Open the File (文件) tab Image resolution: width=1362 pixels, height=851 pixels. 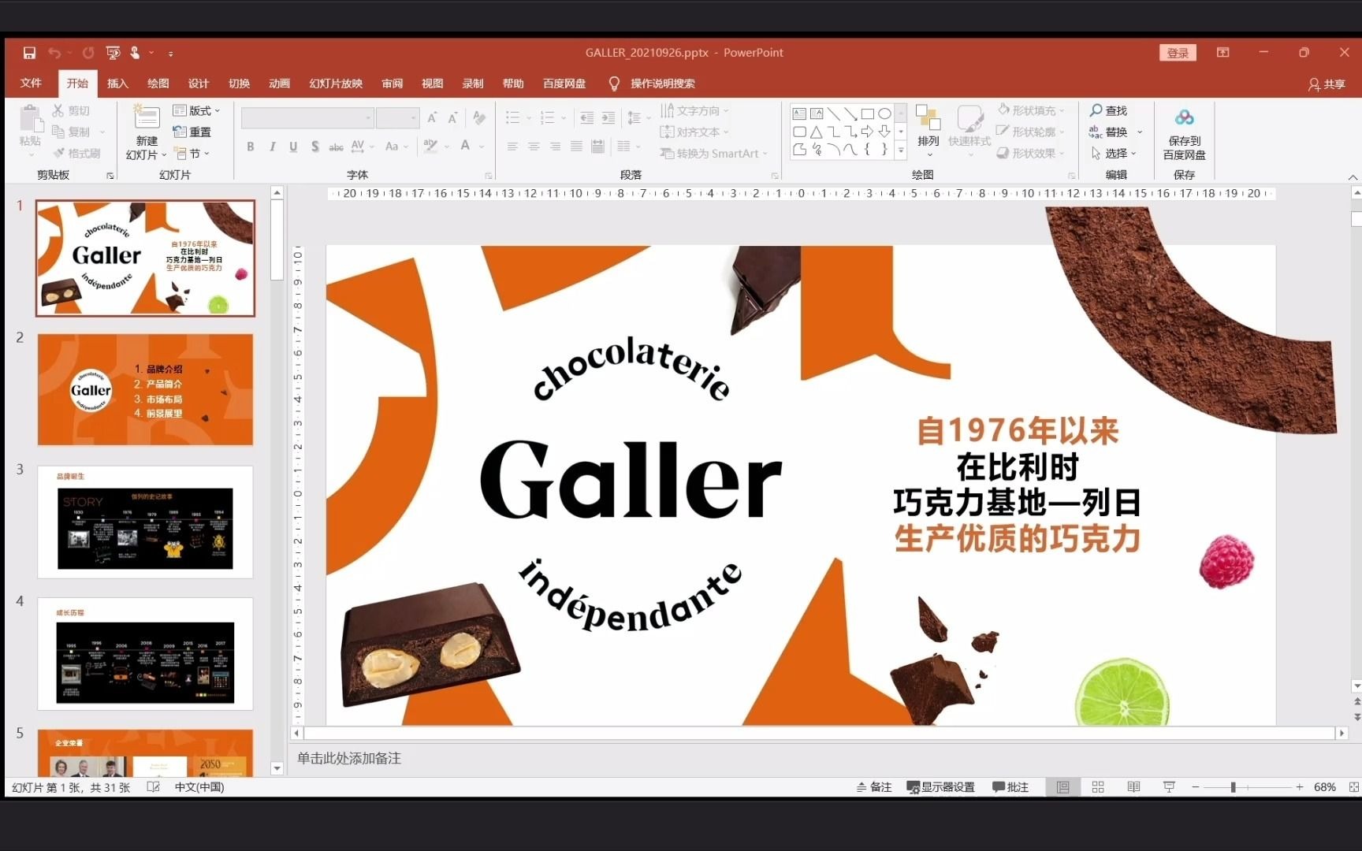click(31, 84)
